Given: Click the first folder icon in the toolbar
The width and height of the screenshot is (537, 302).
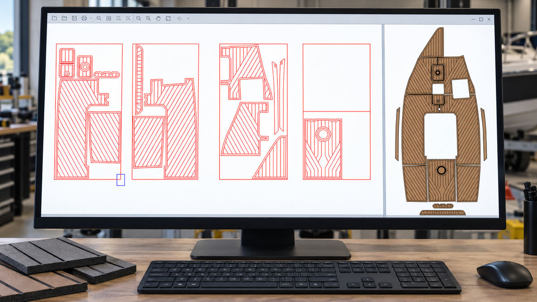Looking at the screenshot, I should pyautogui.click(x=54, y=18).
